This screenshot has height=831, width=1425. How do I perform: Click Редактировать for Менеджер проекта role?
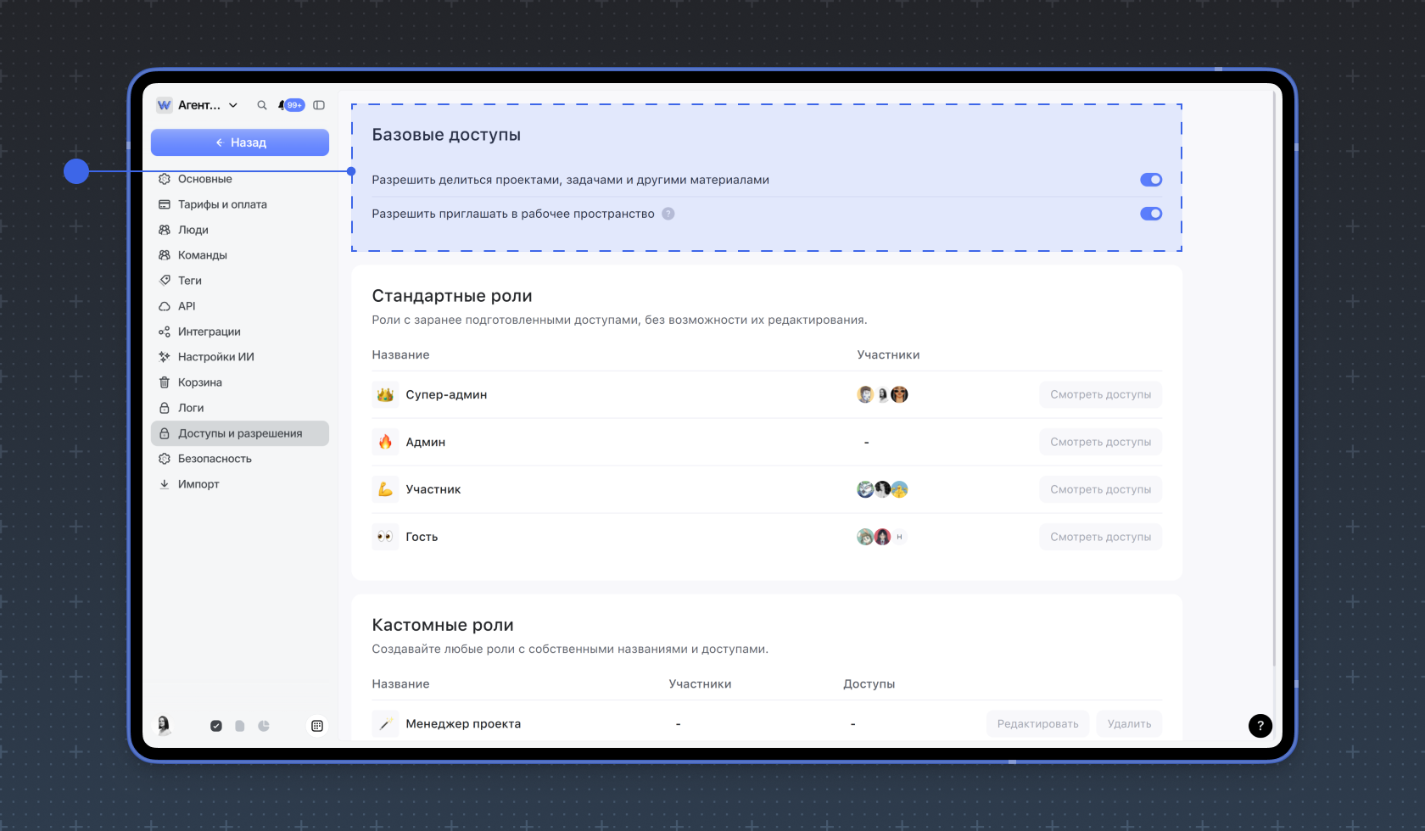(1037, 724)
